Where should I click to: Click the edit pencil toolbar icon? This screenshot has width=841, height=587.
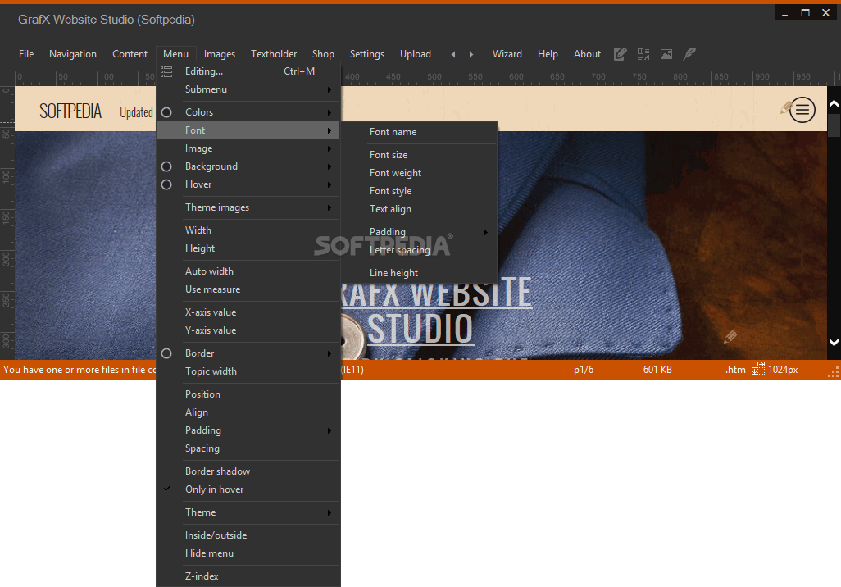click(620, 53)
